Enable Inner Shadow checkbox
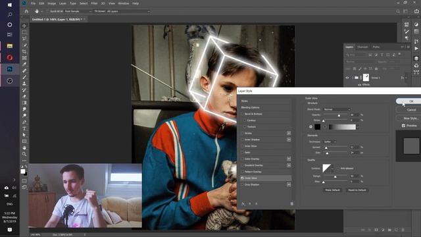The width and height of the screenshot is (421, 237). pos(242,140)
